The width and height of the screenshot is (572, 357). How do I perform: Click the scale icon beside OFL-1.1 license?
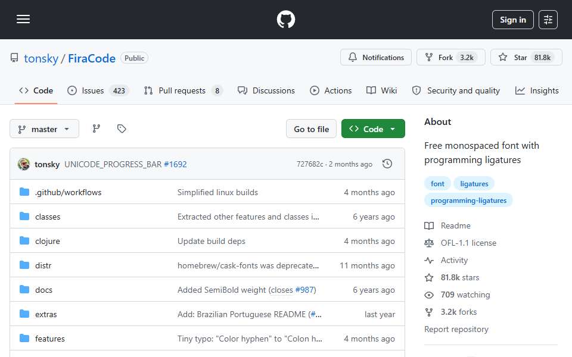429,243
